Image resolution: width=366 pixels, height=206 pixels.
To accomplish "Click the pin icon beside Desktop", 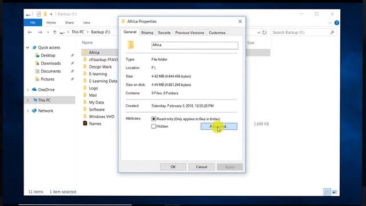I will click(x=72, y=56).
